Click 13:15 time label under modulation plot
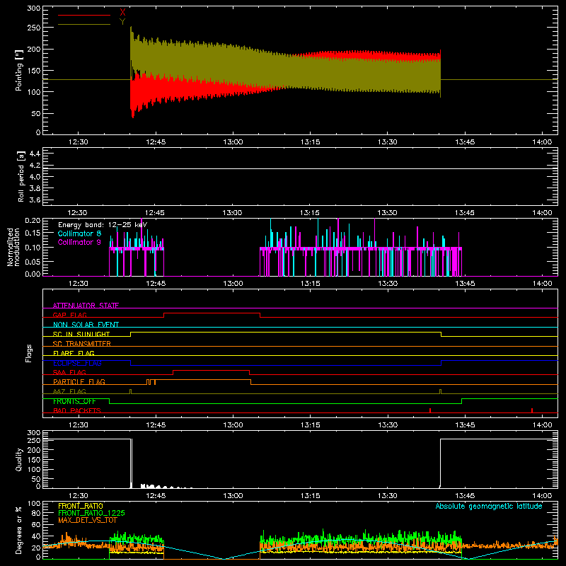Screen dimensions: 566x566 (x=310, y=284)
